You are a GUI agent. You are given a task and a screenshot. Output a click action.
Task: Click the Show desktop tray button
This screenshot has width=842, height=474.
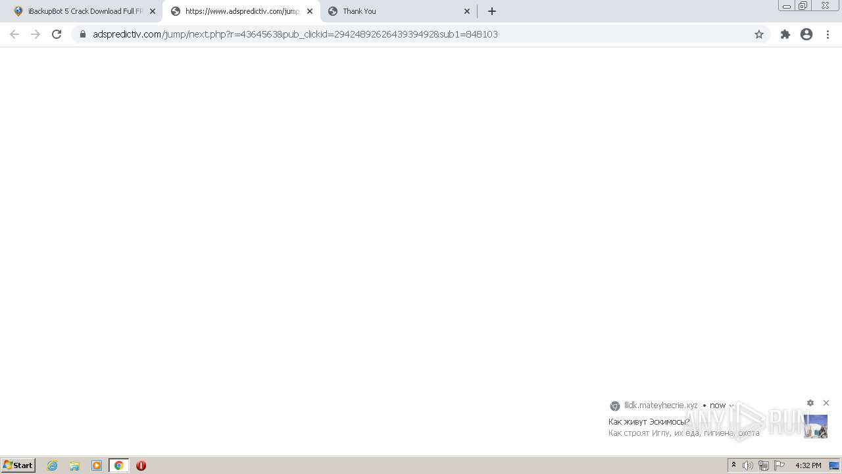click(834, 465)
